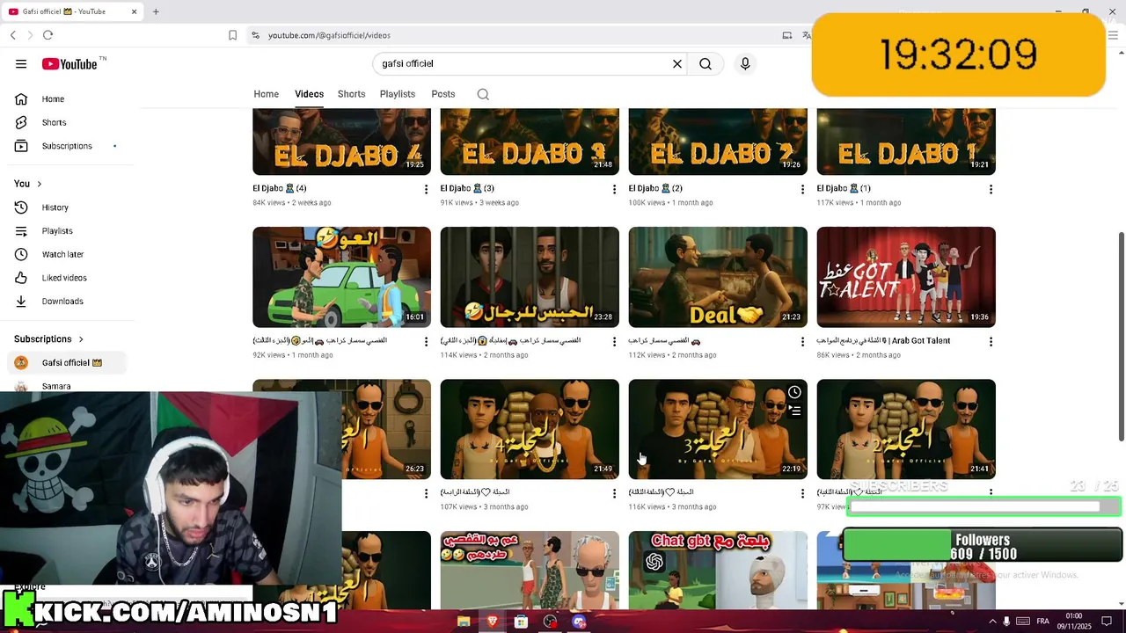
Task: Clear the search box with the X
Action: point(677,63)
